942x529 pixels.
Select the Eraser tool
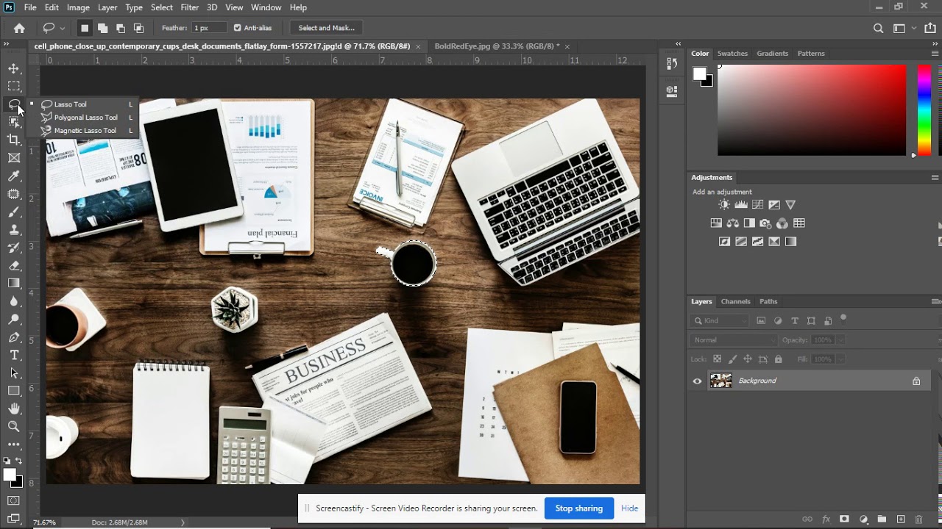click(x=14, y=265)
